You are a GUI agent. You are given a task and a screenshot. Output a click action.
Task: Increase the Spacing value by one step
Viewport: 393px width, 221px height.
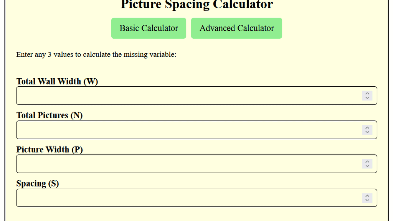coord(367,195)
